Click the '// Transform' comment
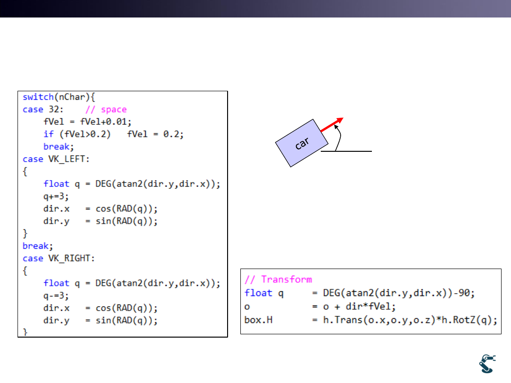Image resolution: width=511 pixels, height=383 pixels. coord(278,279)
